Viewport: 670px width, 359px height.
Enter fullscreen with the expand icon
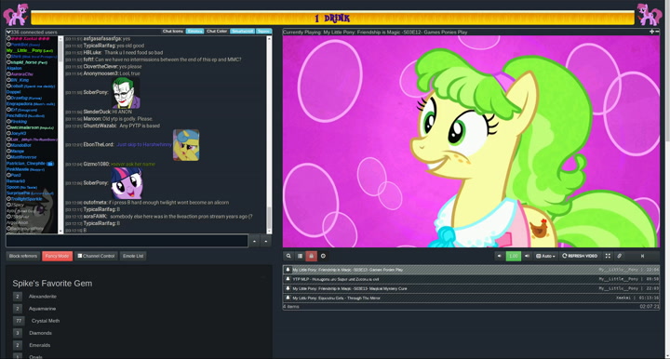point(608,256)
